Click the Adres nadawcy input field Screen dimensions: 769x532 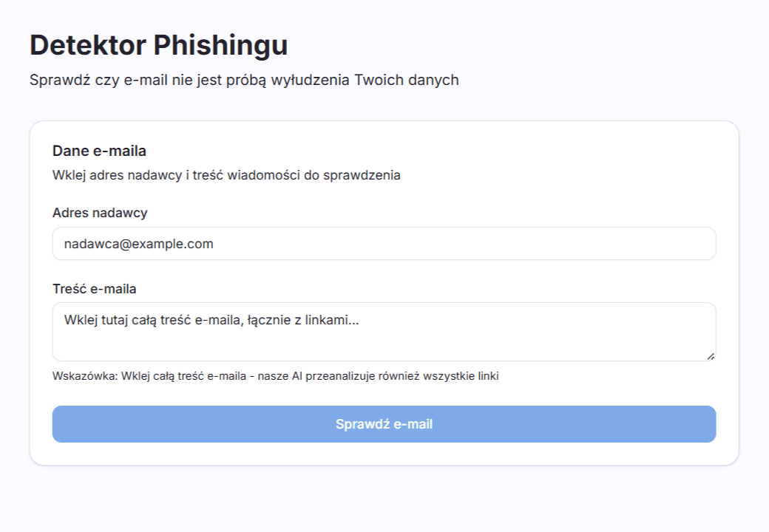[384, 244]
